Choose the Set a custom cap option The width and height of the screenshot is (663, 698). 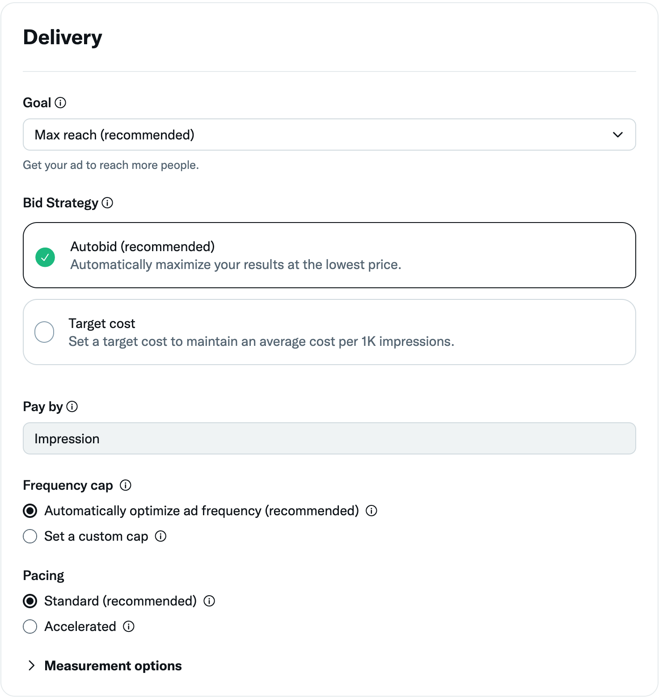[x=30, y=536]
